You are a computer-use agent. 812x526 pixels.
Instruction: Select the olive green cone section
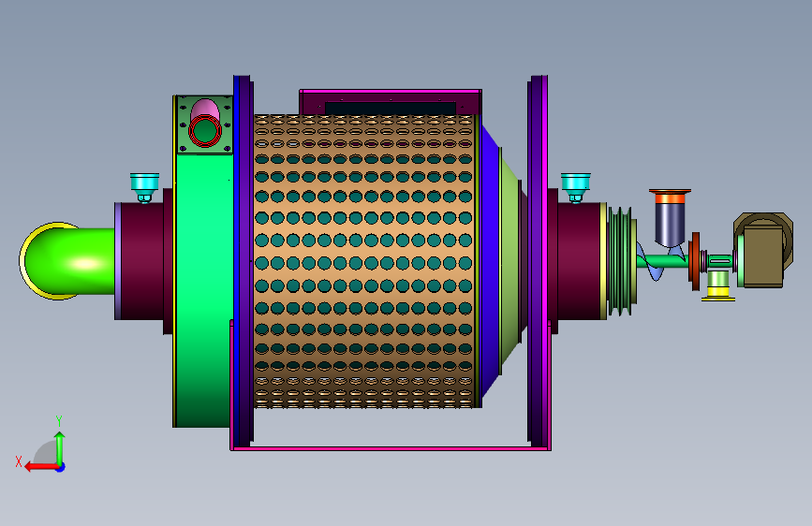coord(510,261)
